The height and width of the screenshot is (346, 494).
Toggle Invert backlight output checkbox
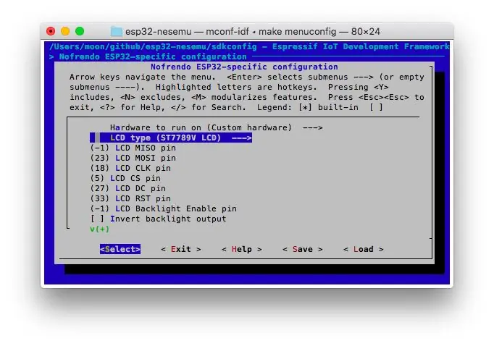click(x=158, y=219)
